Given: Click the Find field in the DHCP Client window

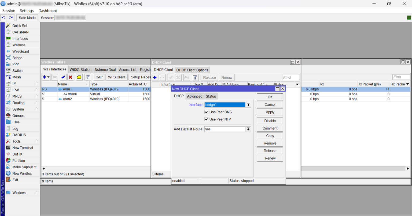Looking at the screenshot, I should [291, 77].
